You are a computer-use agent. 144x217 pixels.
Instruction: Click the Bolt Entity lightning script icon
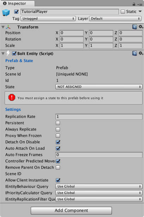coord(8,53)
